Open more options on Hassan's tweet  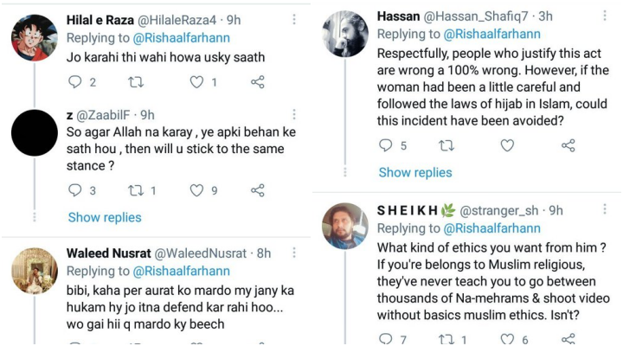point(603,16)
